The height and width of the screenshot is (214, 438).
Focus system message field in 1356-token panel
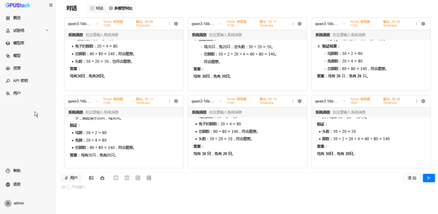[124, 112]
